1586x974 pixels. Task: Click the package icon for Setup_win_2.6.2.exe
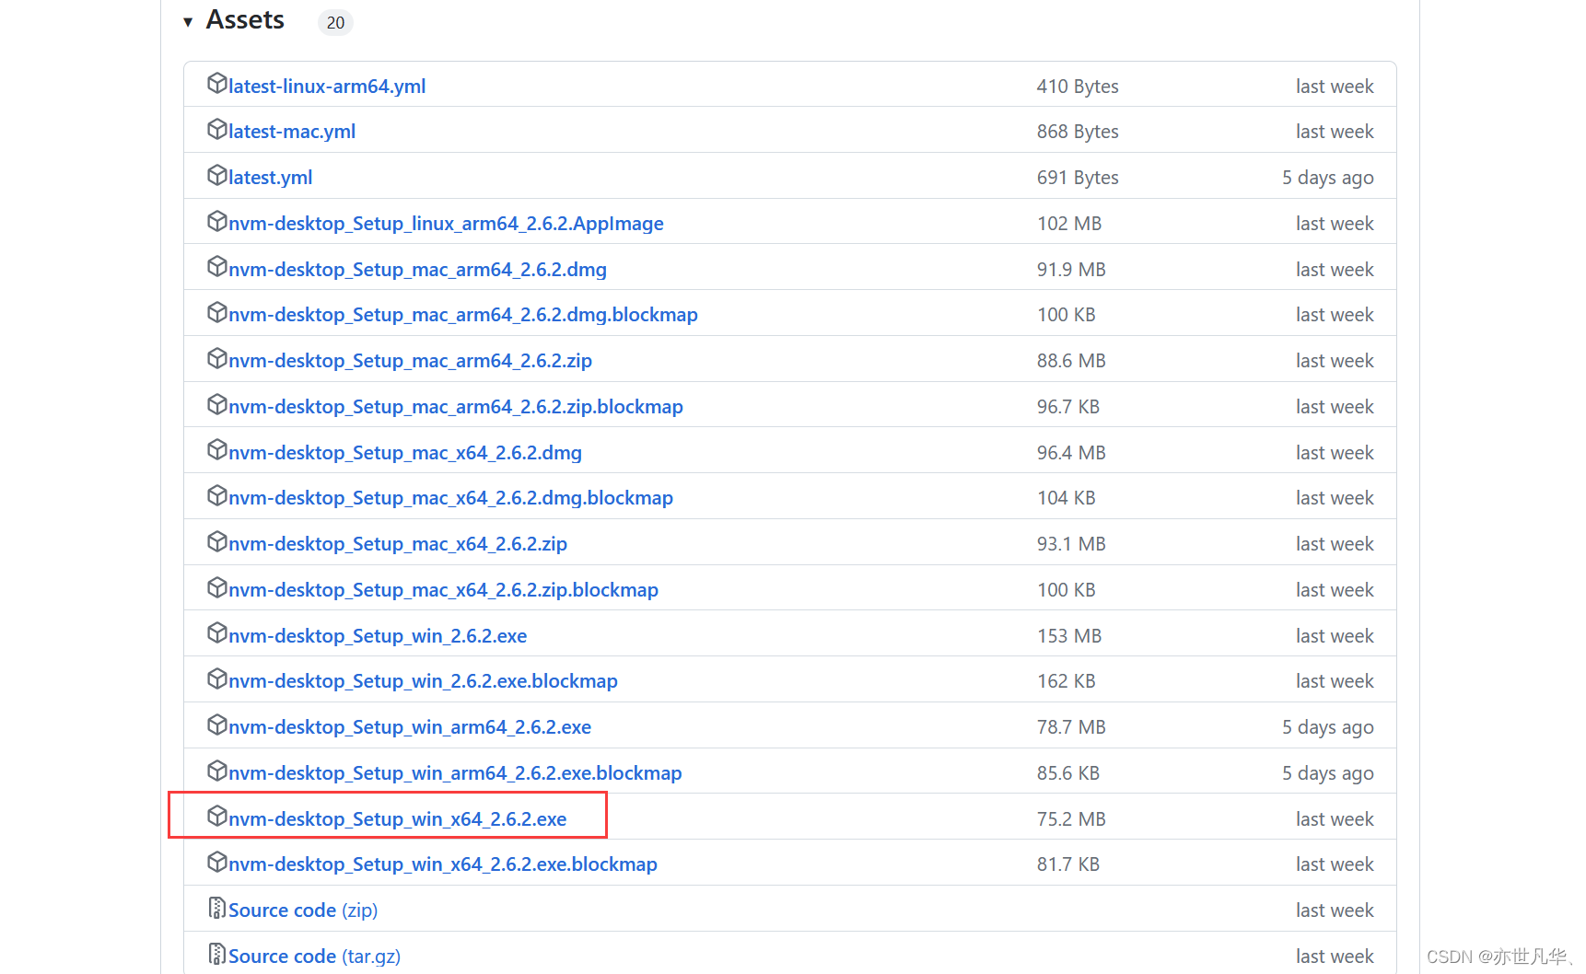(217, 633)
